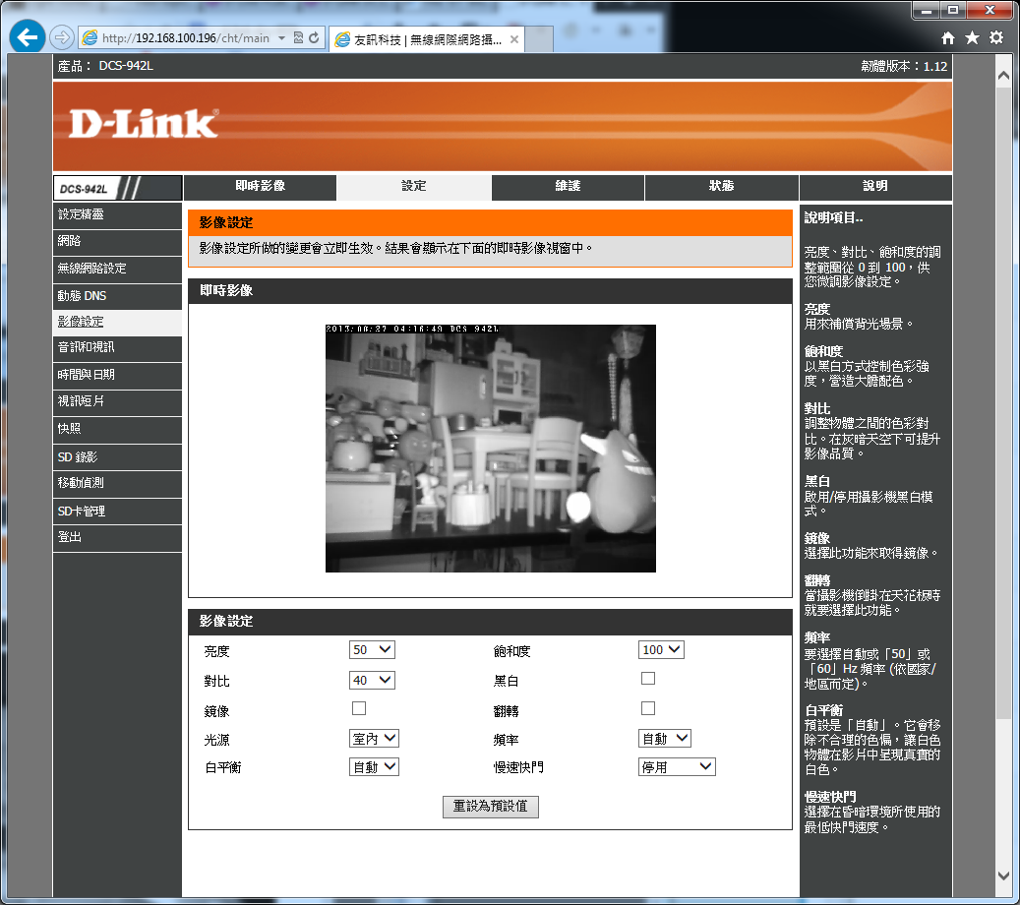
Task: Toggle the 鏡像 checkbox
Action: click(x=359, y=708)
